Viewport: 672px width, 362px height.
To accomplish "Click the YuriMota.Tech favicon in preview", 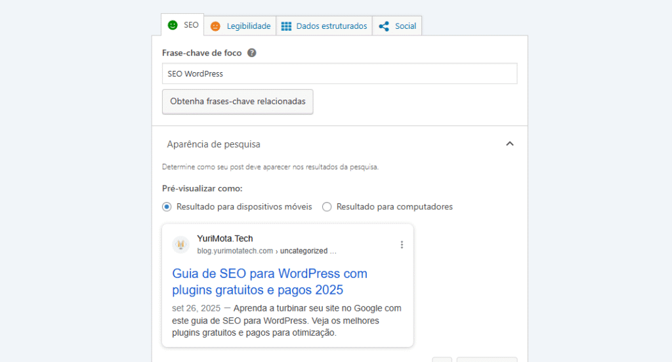I will pos(181,245).
